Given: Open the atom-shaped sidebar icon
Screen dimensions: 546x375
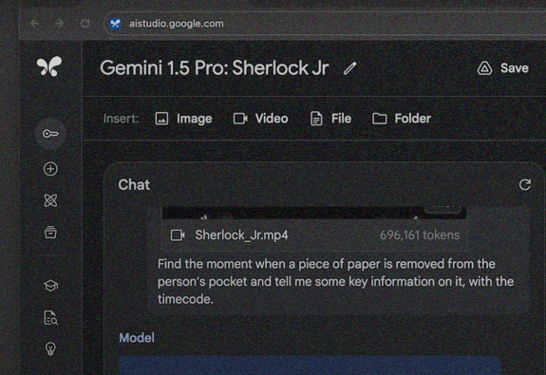Looking at the screenshot, I should pos(50,200).
